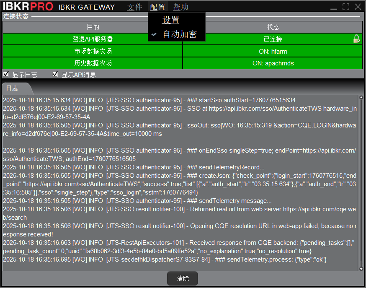
Task: Click the 已连接 status cell
Action: [273, 39]
